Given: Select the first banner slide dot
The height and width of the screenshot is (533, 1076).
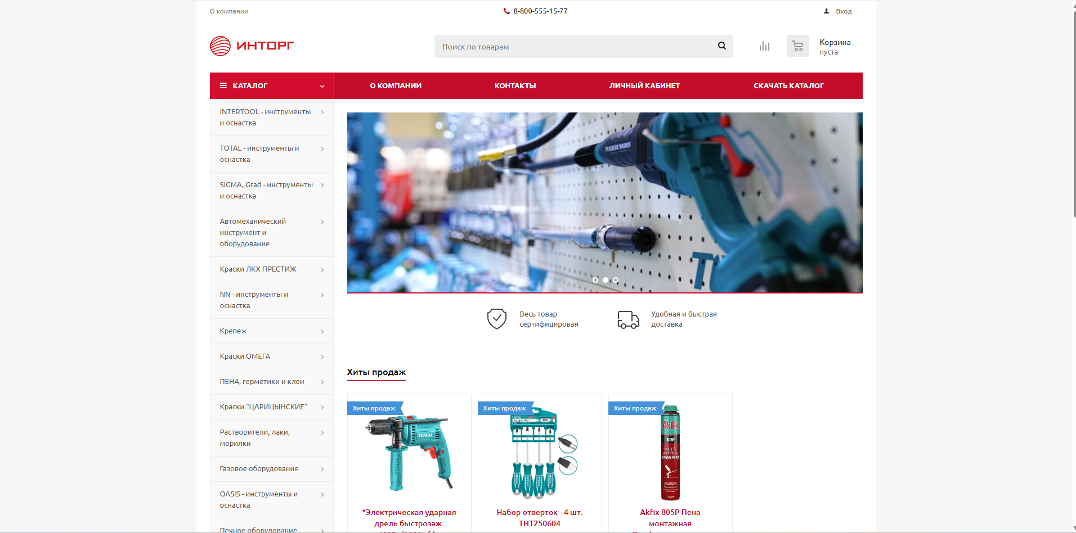Looking at the screenshot, I should [x=595, y=280].
